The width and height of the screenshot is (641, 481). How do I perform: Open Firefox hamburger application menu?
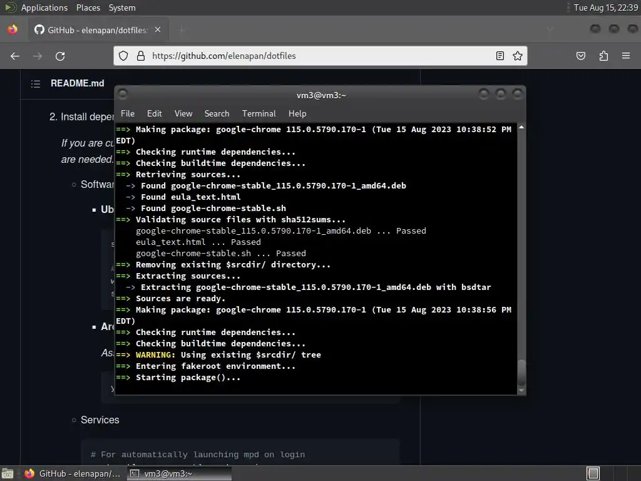coord(626,56)
